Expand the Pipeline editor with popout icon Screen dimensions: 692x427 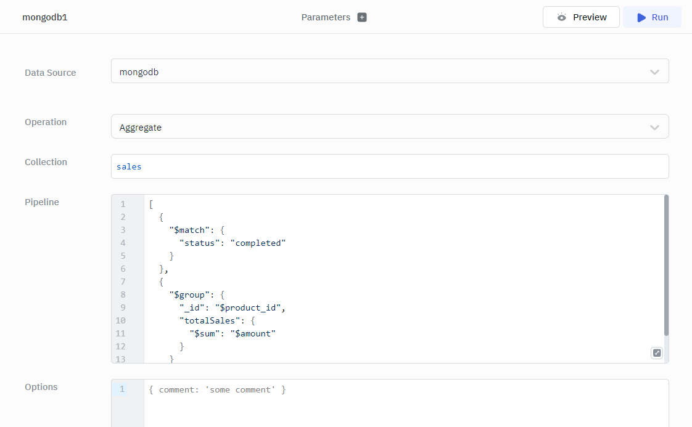tap(657, 353)
